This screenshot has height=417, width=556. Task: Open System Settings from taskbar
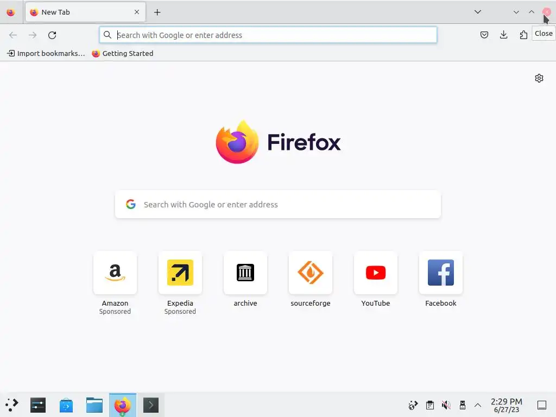point(38,405)
